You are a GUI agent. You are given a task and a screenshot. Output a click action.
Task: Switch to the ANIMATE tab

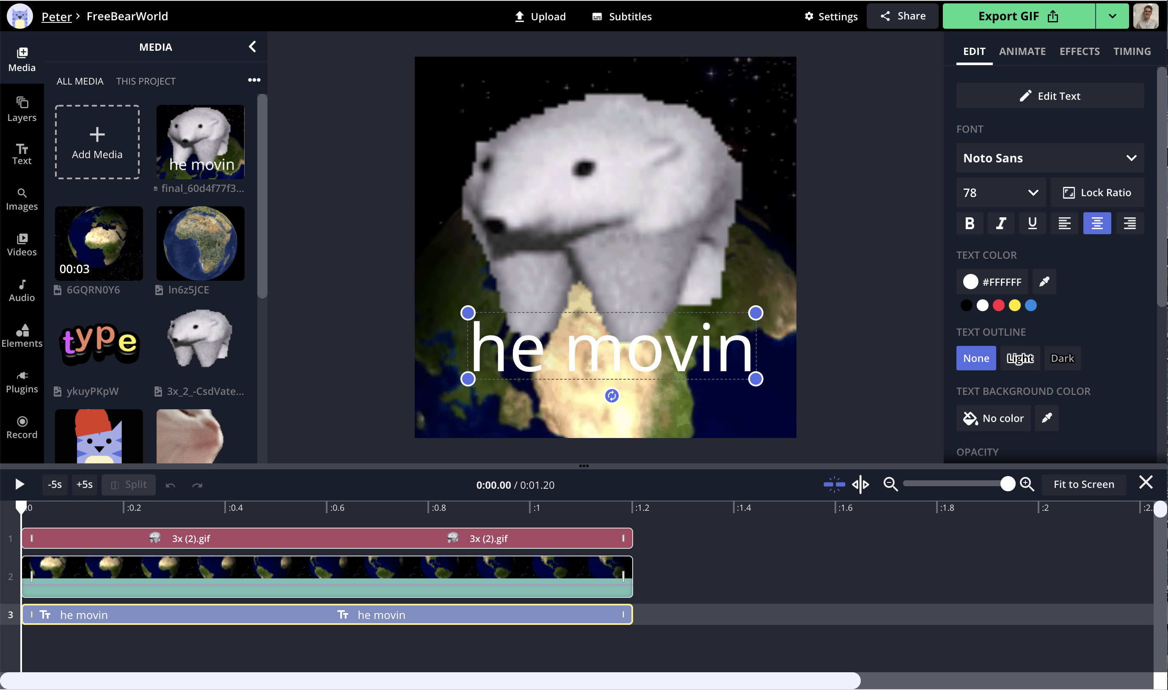pyautogui.click(x=1022, y=51)
